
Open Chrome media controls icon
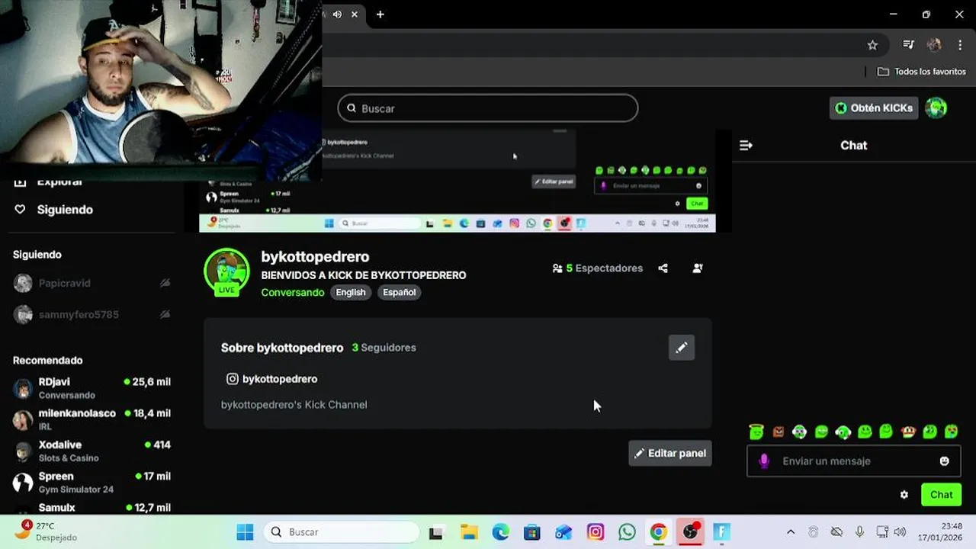pyautogui.click(x=908, y=45)
